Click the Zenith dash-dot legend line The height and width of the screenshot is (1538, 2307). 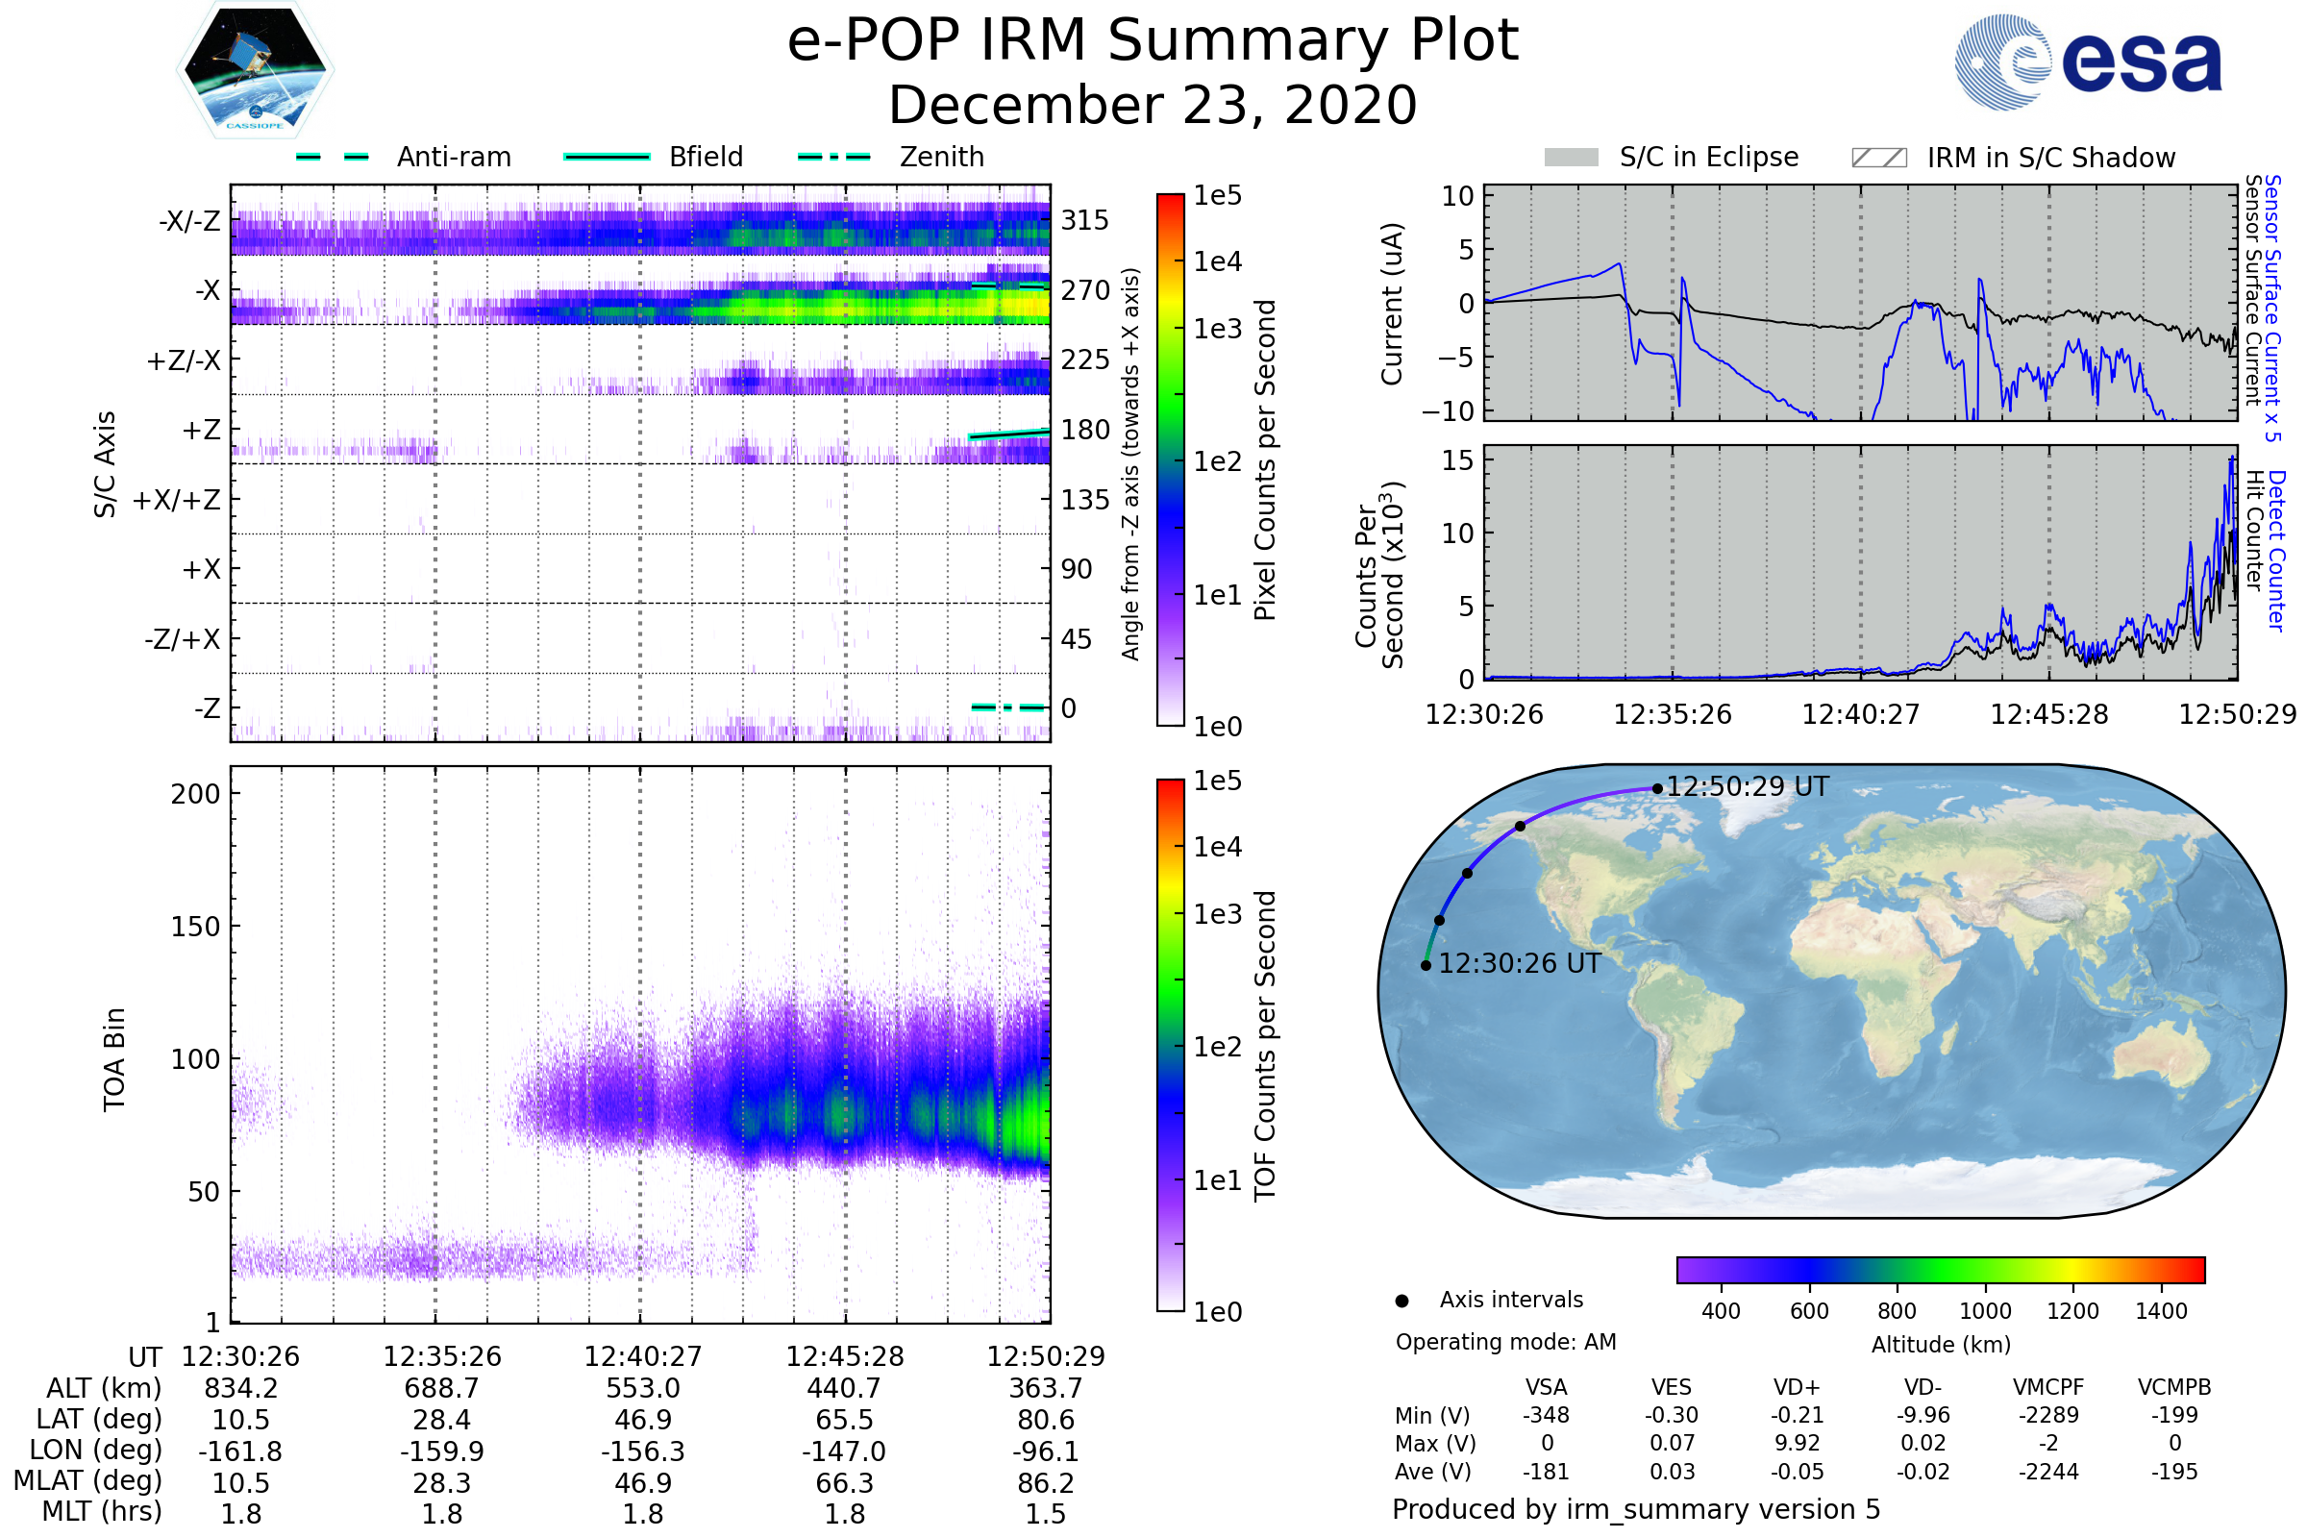(833, 157)
